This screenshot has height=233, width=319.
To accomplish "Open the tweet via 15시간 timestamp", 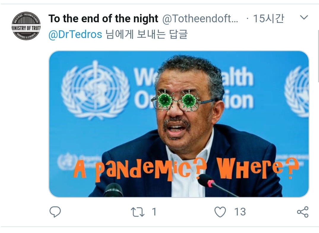I will click(x=268, y=18).
